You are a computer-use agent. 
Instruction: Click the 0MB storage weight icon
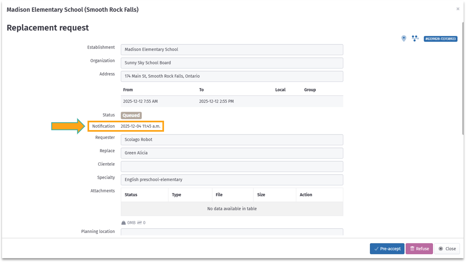(x=124, y=223)
